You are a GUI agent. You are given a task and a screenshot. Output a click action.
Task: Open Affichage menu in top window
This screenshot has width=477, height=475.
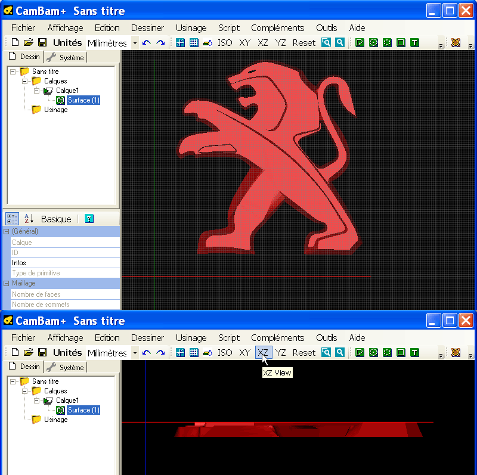pos(65,28)
